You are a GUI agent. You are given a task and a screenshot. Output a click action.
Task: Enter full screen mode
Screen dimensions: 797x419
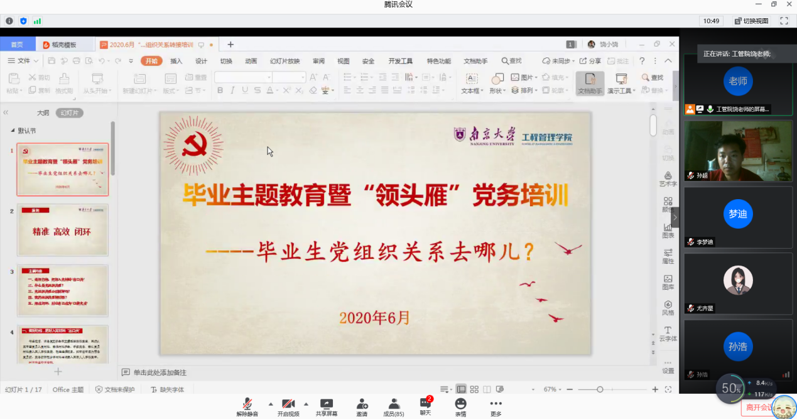click(784, 21)
